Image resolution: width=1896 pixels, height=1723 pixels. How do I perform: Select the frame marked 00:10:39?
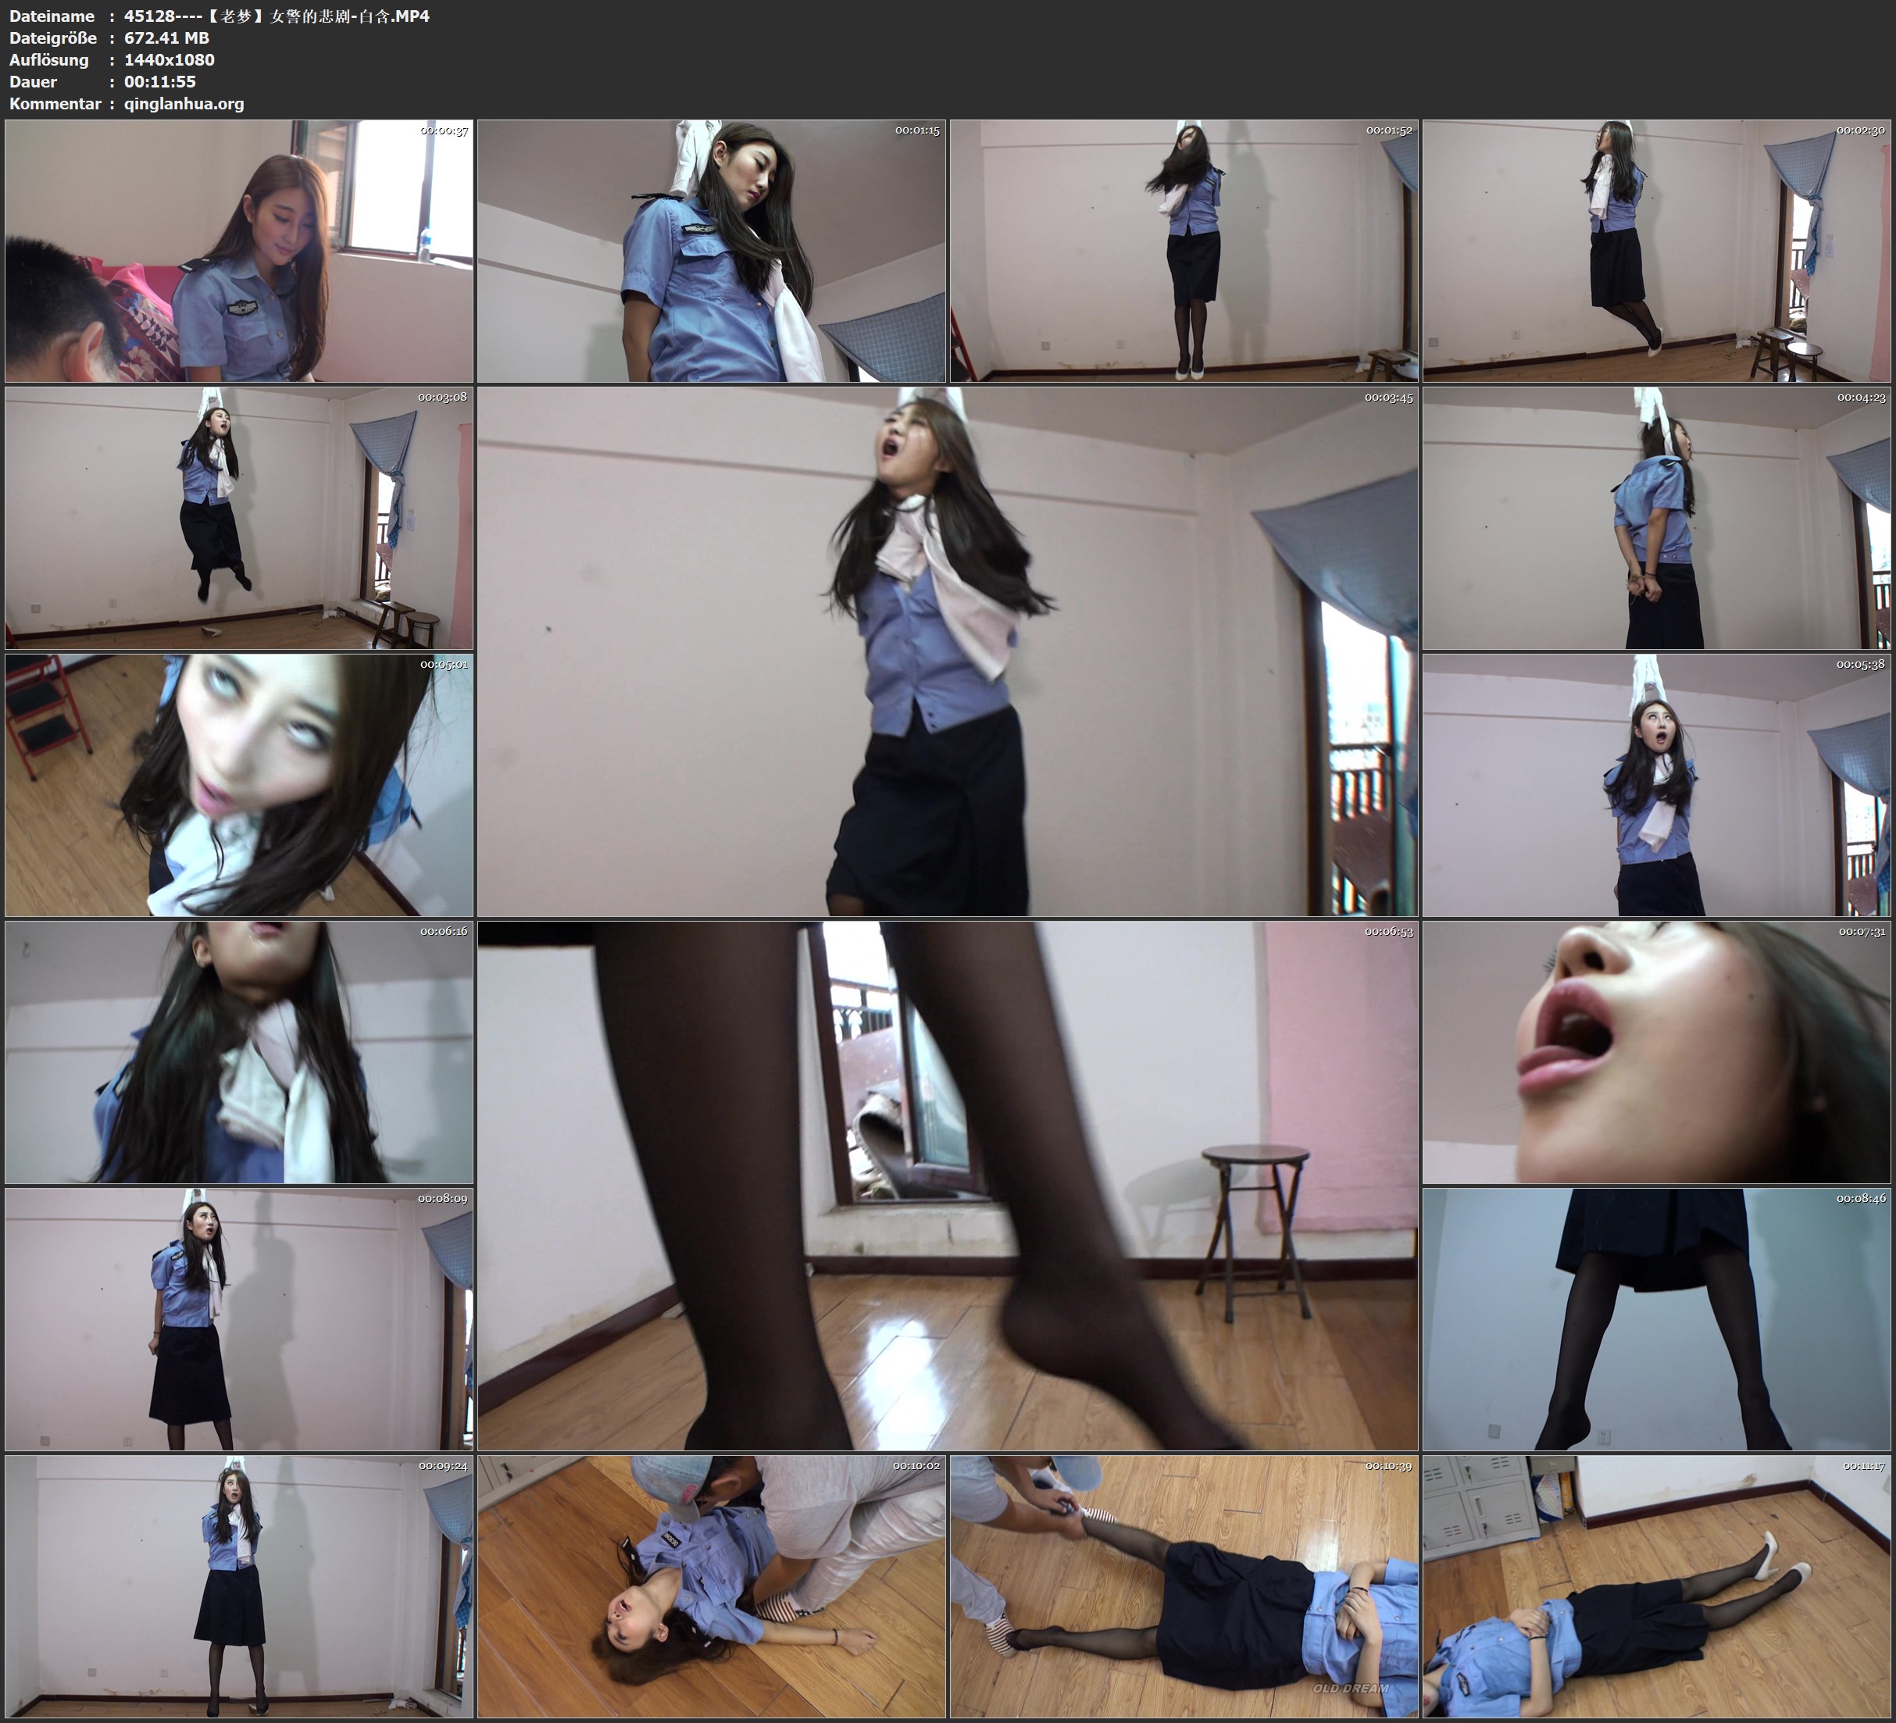(1183, 1586)
